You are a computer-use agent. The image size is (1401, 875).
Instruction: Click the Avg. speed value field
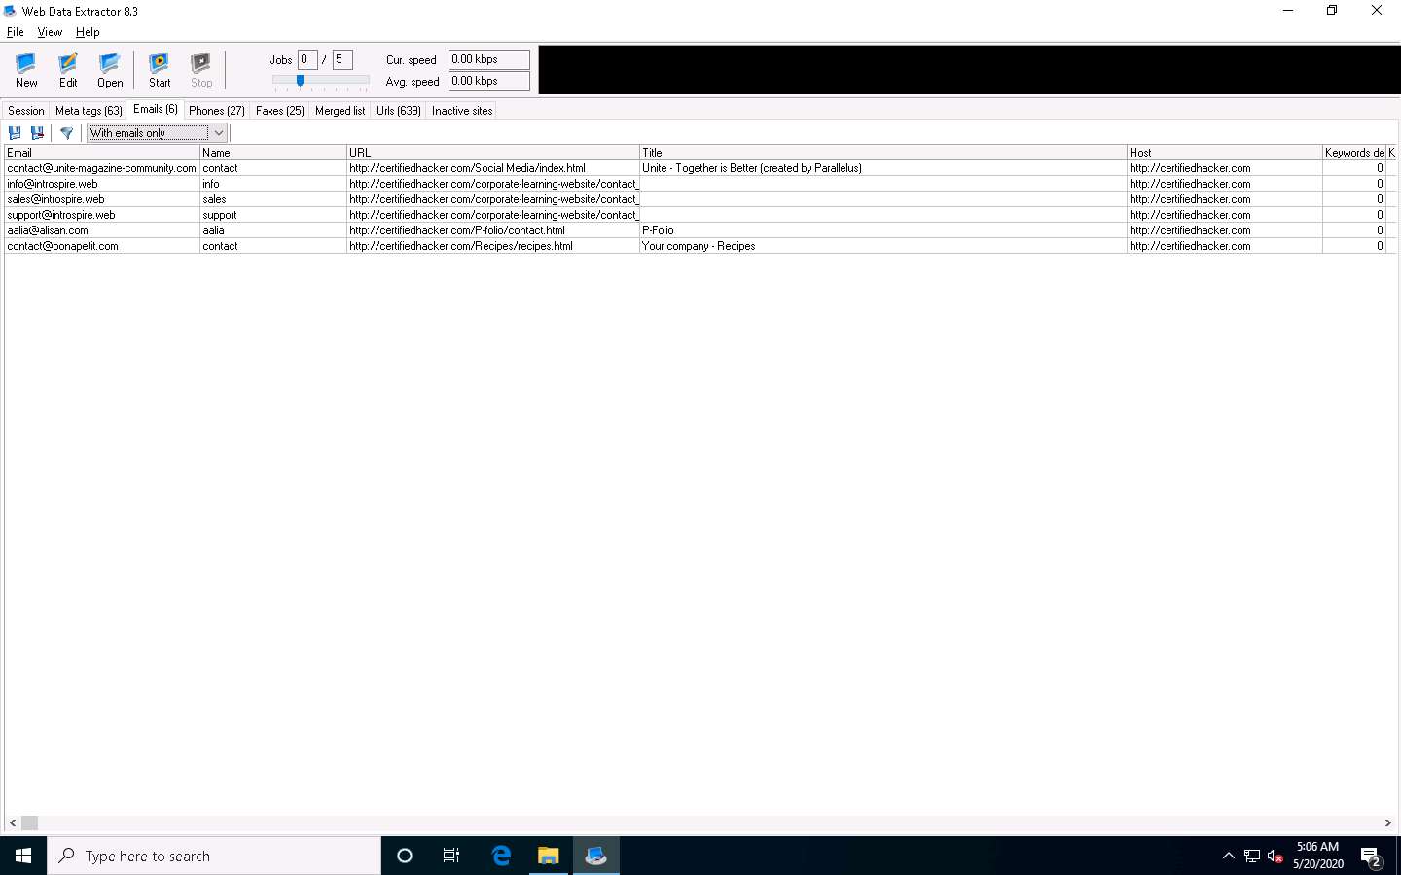[489, 82]
